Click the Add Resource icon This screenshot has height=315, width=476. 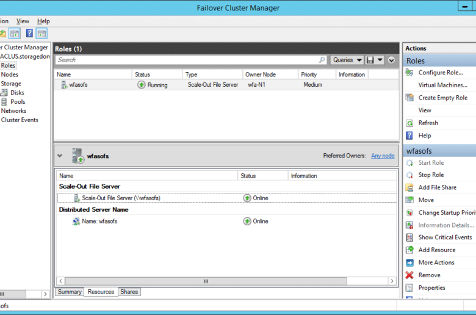[x=409, y=250]
